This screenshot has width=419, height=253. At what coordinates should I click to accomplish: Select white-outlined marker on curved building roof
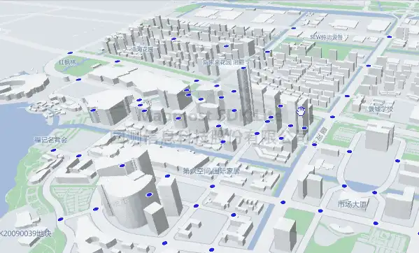pos(150,194)
